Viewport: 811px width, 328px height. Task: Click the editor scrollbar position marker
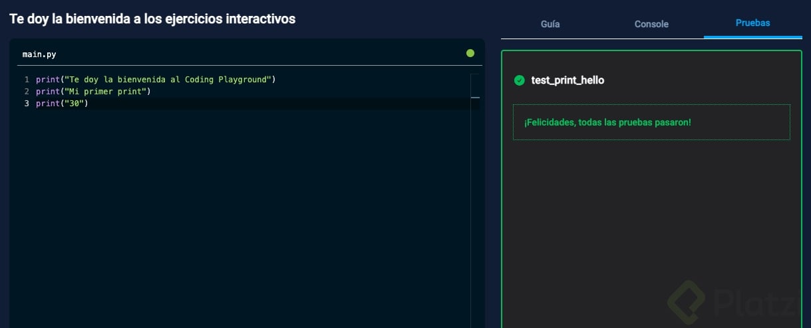(475, 98)
